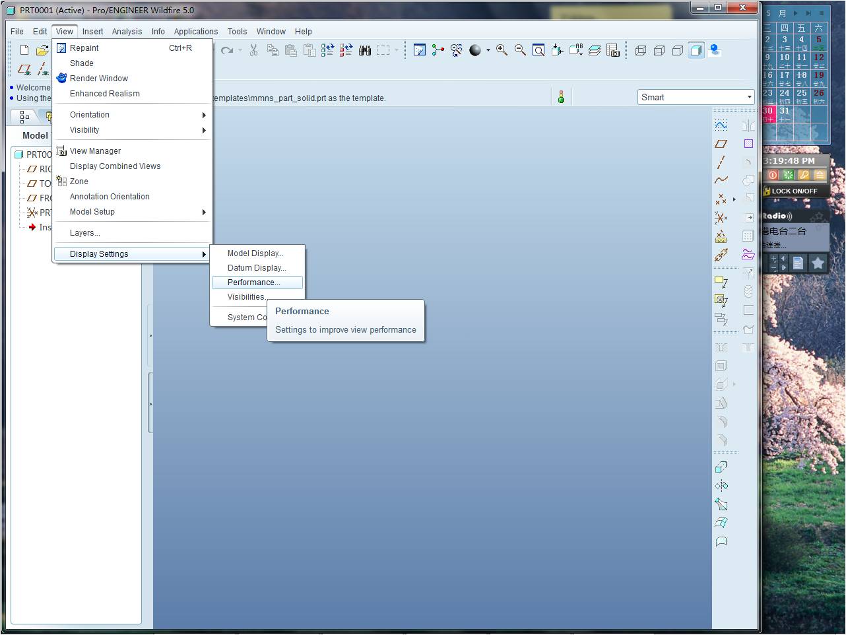Click Performance... in the submenu
Image resolution: width=846 pixels, height=635 pixels.
(x=257, y=283)
